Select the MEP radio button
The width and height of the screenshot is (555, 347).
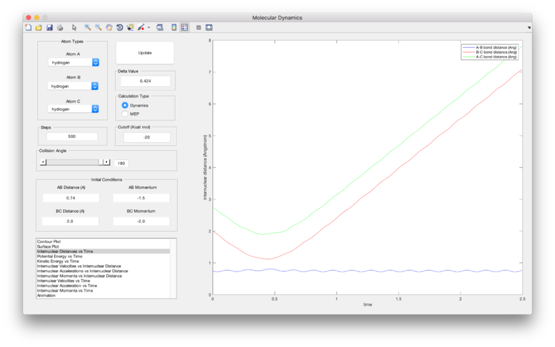click(x=125, y=114)
